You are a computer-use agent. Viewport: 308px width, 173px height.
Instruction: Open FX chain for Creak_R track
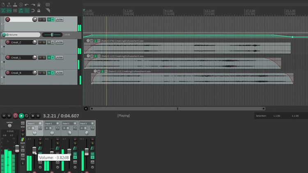tap(49, 73)
